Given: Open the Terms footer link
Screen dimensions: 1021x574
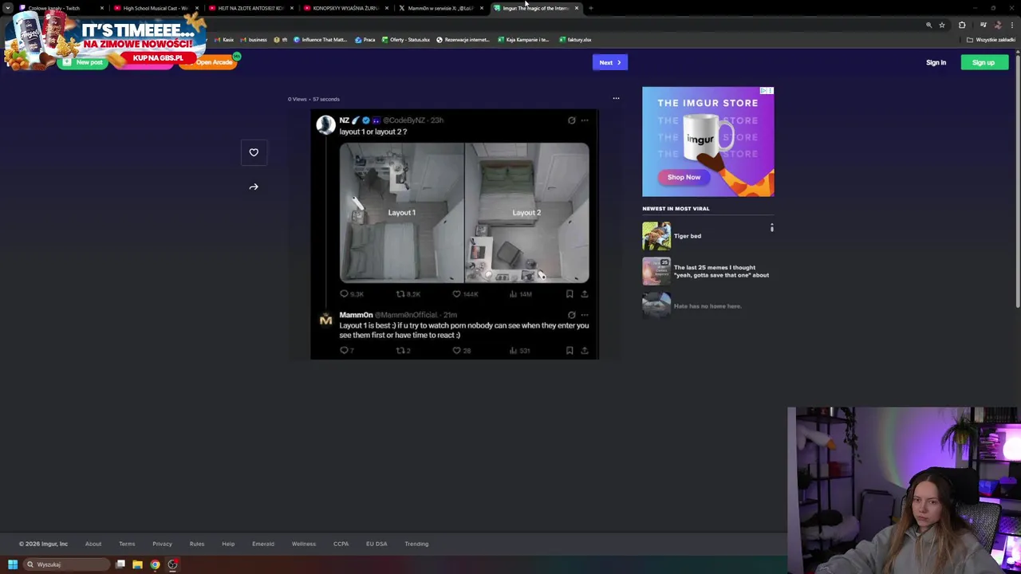Looking at the screenshot, I should [x=127, y=544].
